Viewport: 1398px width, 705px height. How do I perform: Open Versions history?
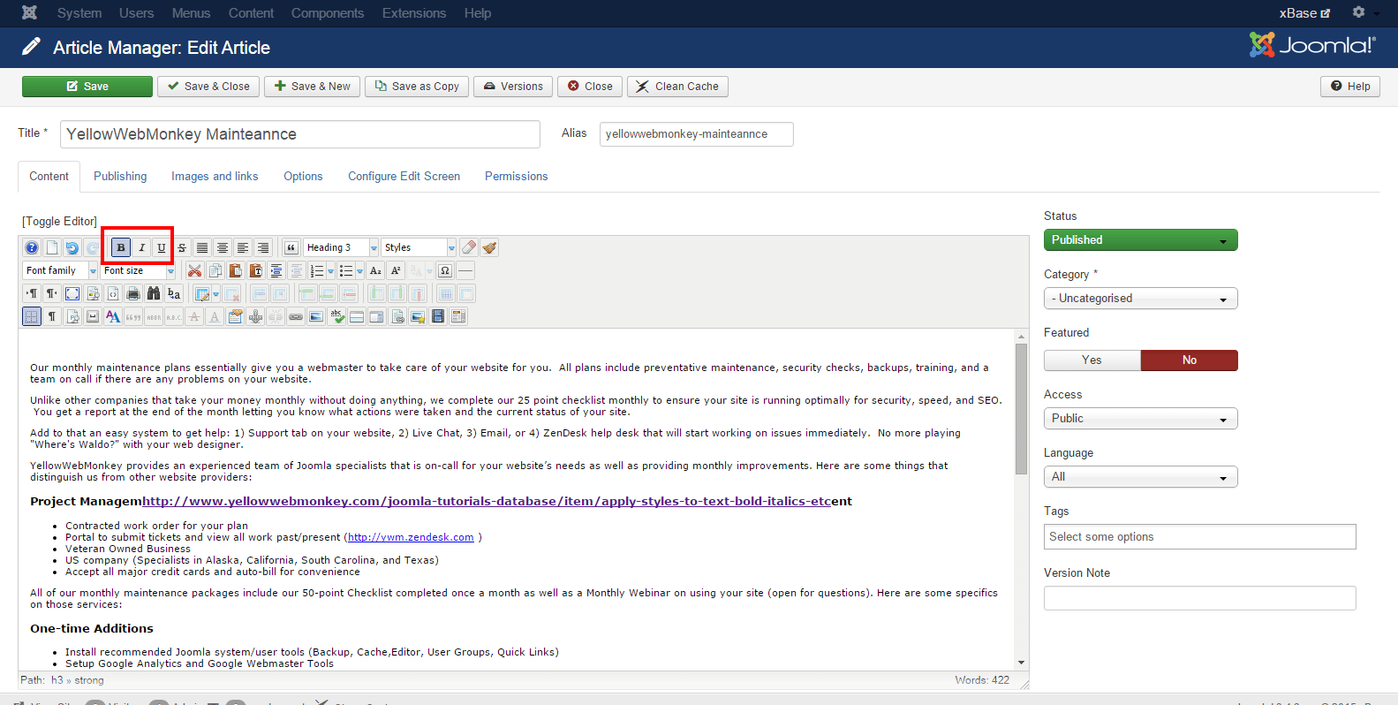513,86
